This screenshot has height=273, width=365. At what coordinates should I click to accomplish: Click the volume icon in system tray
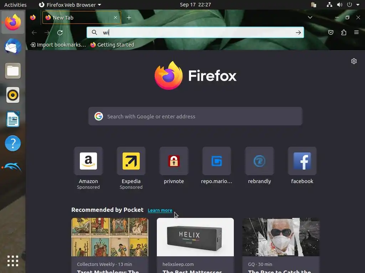click(340, 5)
